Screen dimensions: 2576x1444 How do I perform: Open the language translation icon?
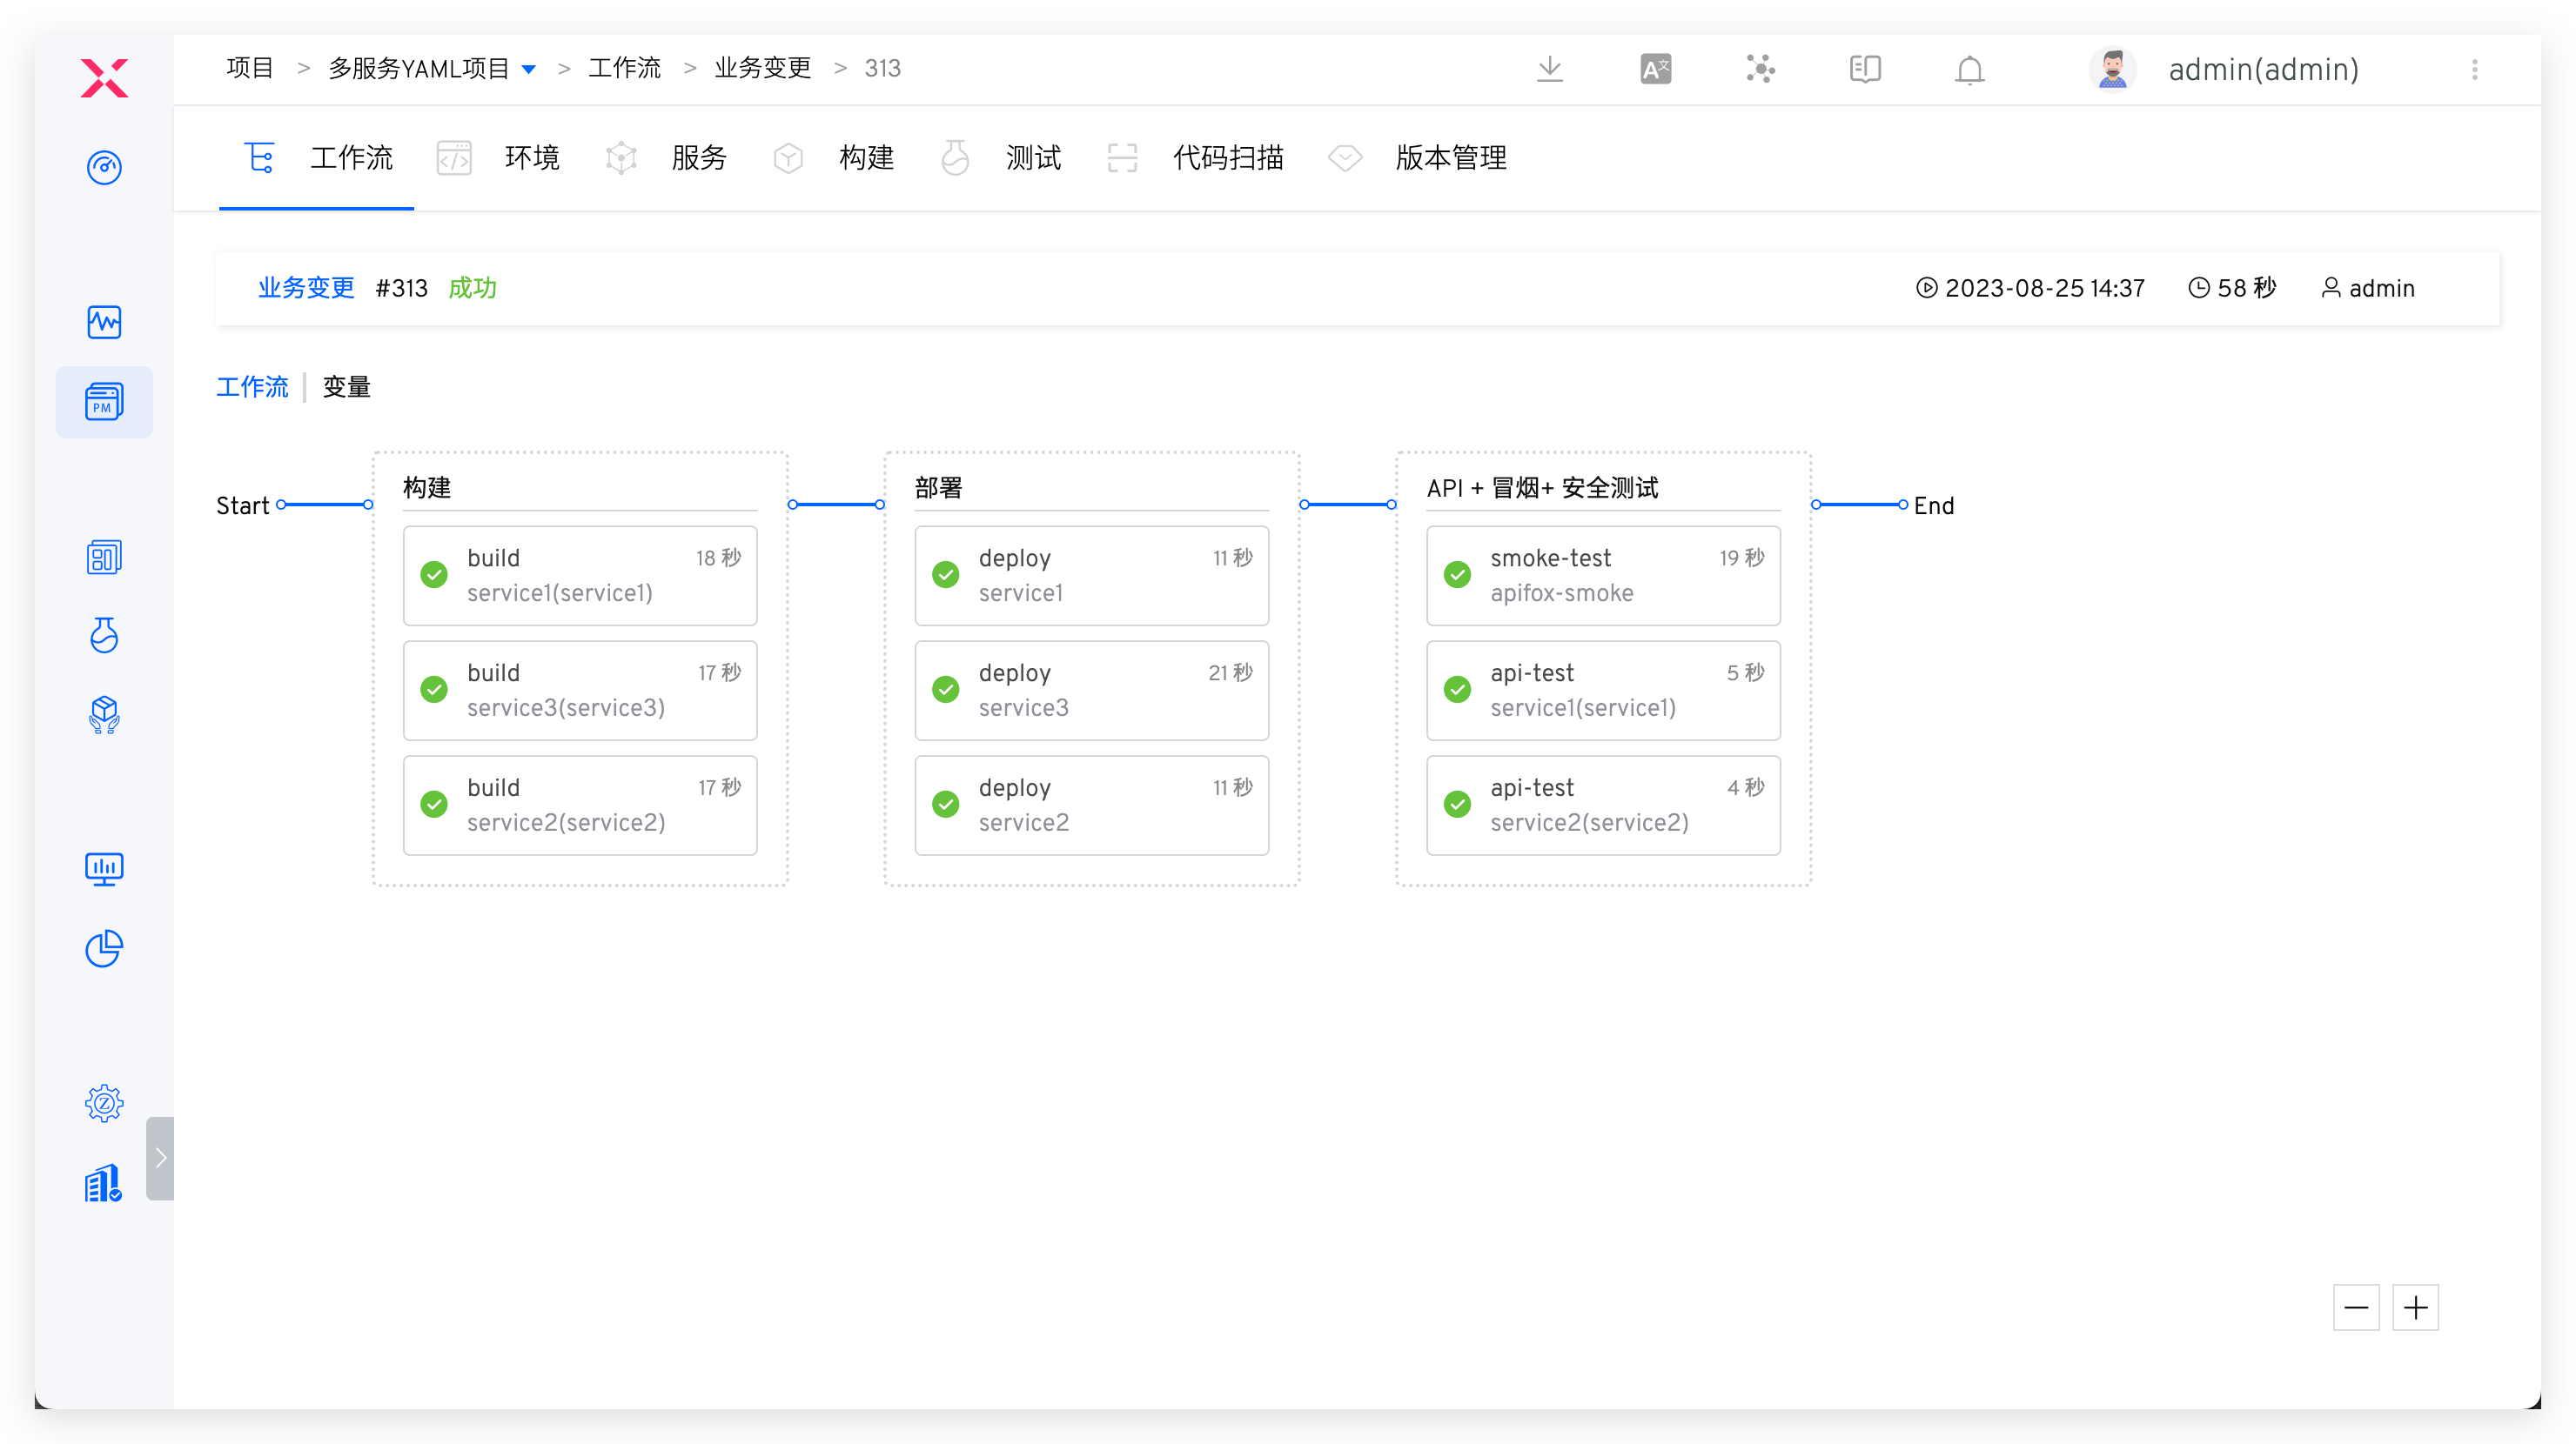coord(1655,69)
